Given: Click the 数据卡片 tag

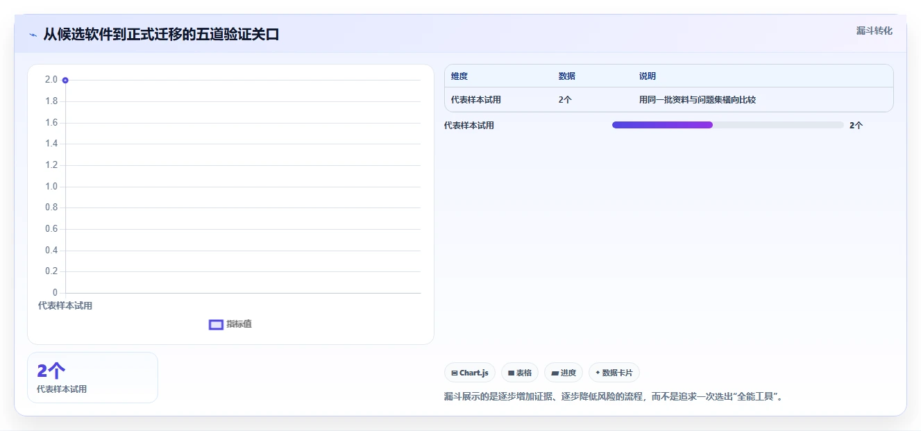Looking at the screenshot, I should click(614, 373).
